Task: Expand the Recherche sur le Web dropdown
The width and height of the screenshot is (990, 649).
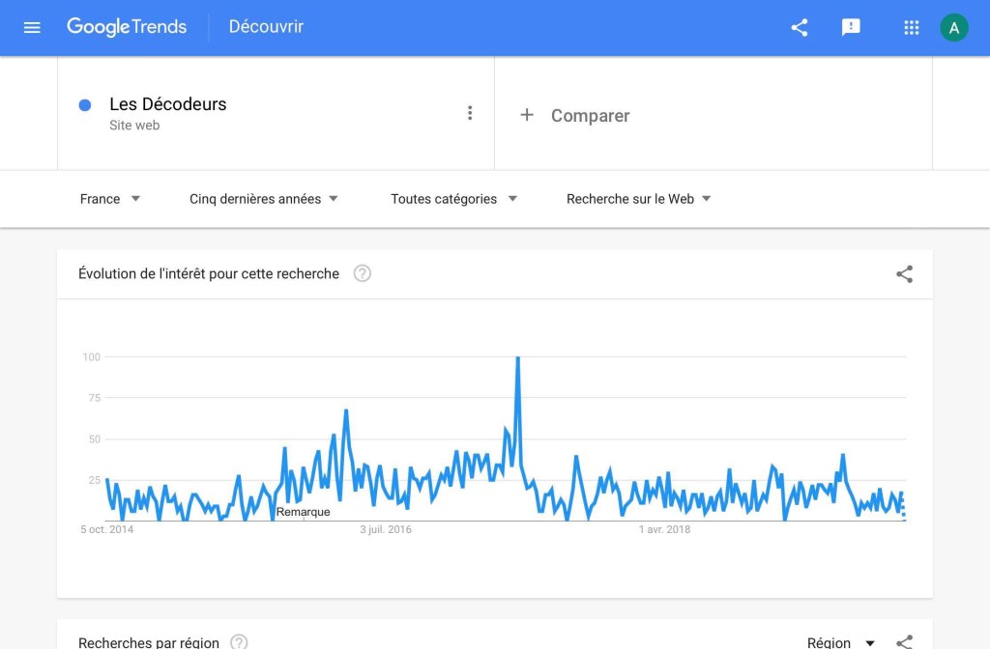Action: [x=638, y=199]
